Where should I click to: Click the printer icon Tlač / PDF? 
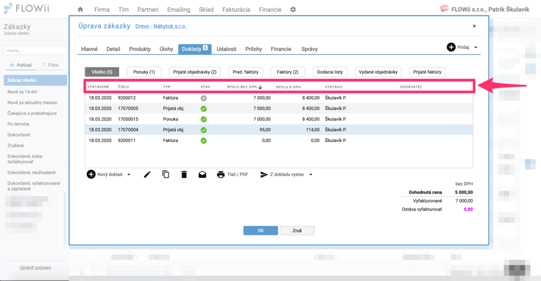[x=220, y=175]
